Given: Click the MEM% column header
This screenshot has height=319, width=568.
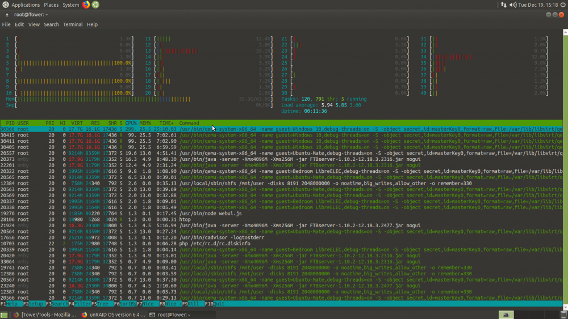Looking at the screenshot, I should (x=145, y=123).
